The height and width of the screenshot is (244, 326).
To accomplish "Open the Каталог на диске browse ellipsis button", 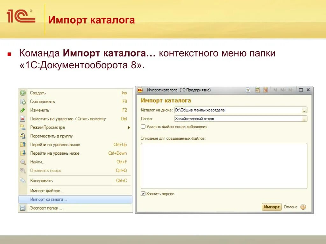I will tap(304, 110).
